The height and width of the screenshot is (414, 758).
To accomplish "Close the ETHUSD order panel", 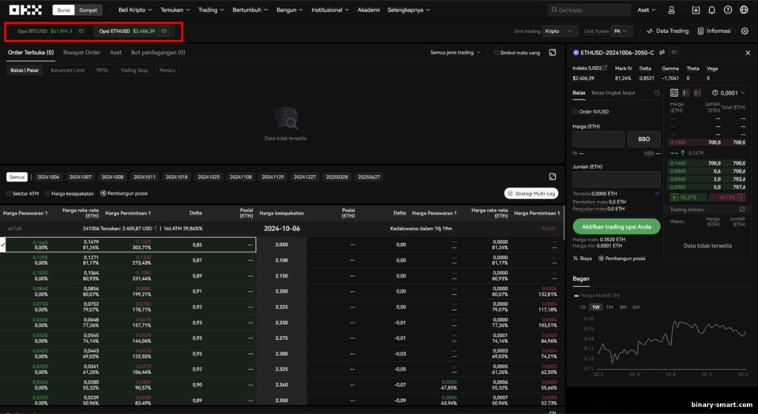I will [x=748, y=53].
